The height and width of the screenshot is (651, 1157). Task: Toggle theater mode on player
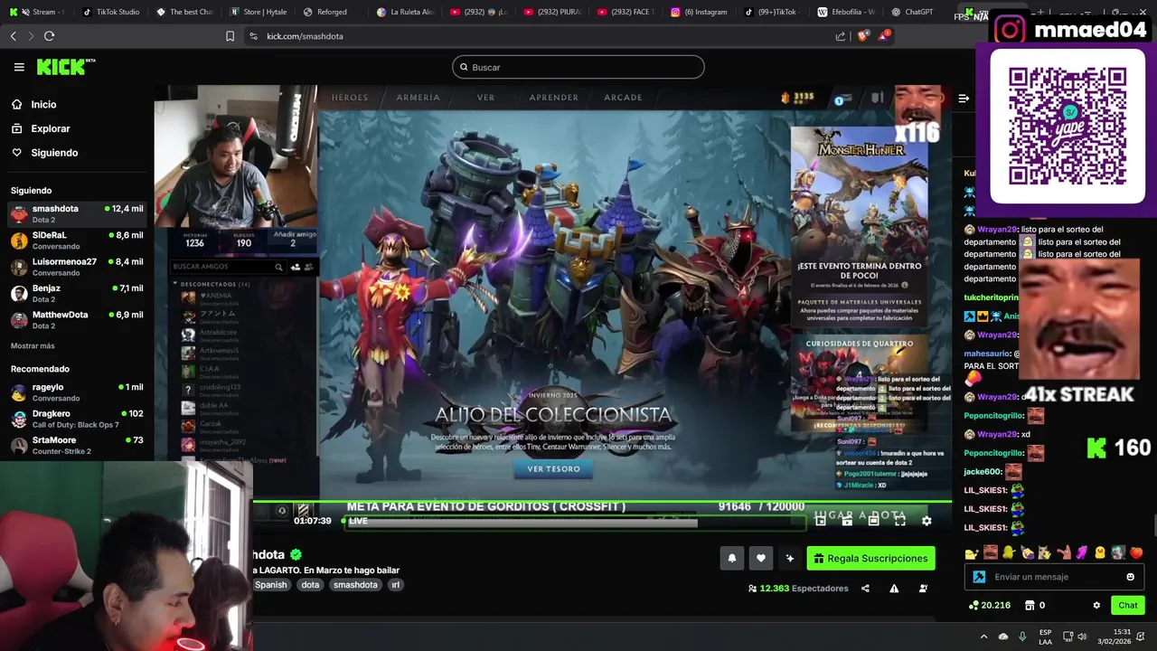[x=873, y=521]
